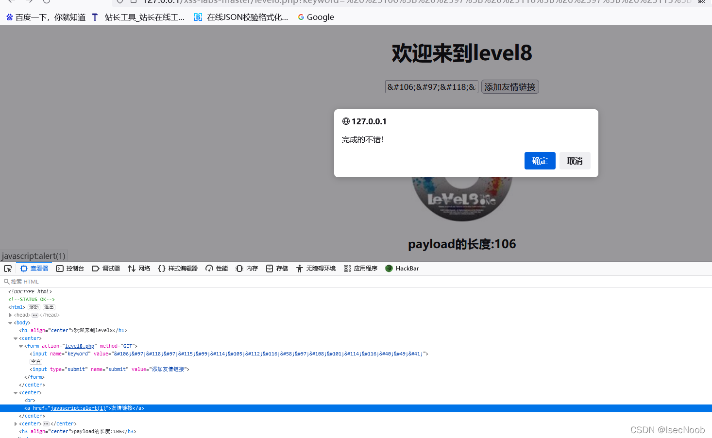Select the element picker tool in DevTools

[7, 268]
